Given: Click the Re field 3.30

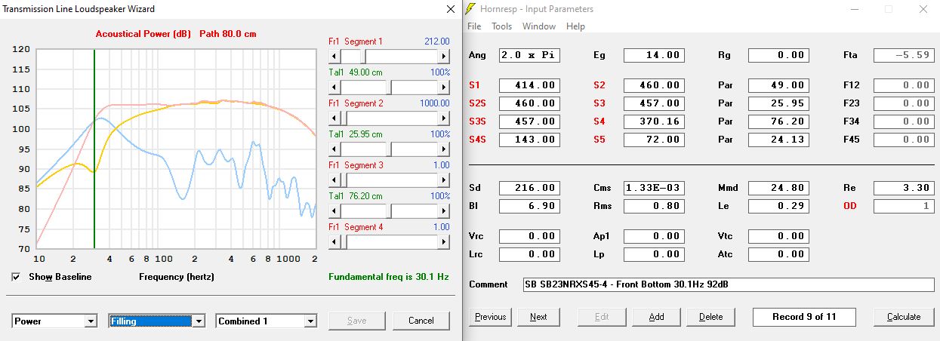Looking at the screenshot, I should click(x=903, y=188).
